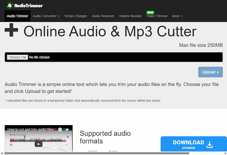The height and width of the screenshot is (155, 227).
Task: Select Volume Booster in navigation
Action: pyautogui.click(x=130, y=16)
